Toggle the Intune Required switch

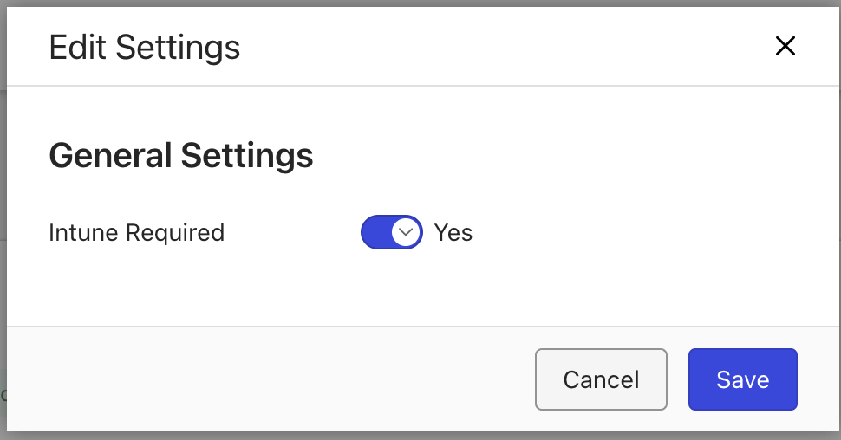(x=392, y=232)
